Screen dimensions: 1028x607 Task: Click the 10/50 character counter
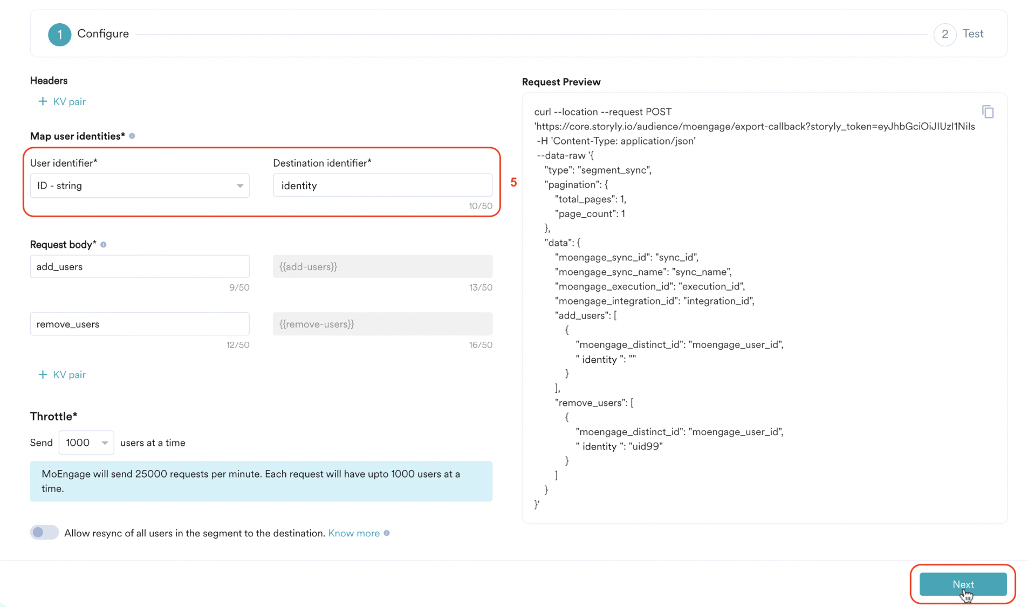pos(480,206)
